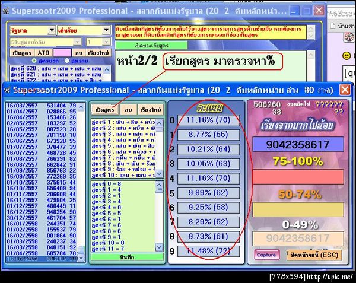Viewport: 356px width, 283px height.
Task: Click the เปิดสูตร button in the back window
Action: point(22,53)
